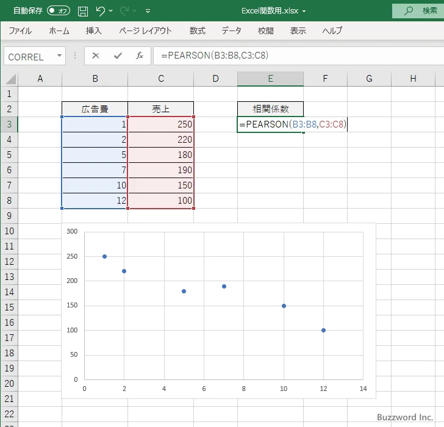Cancel formula entry with the X icon
The height and width of the screenshot is (427, 444).
click(x=96, y=56)
